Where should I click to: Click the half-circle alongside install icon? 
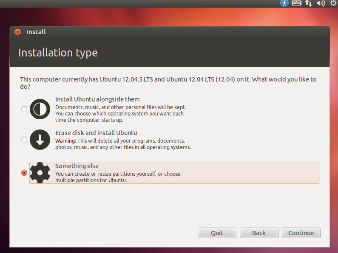(x=40, y=109)
